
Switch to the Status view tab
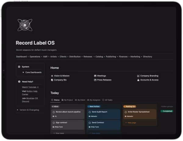click(x=56, y=100)
